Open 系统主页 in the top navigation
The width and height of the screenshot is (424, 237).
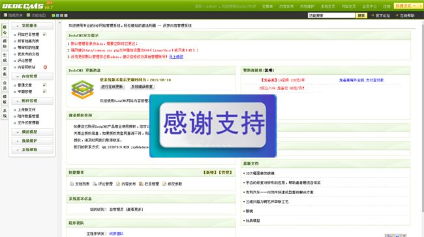pyautogui.click(x=328, y=7)
